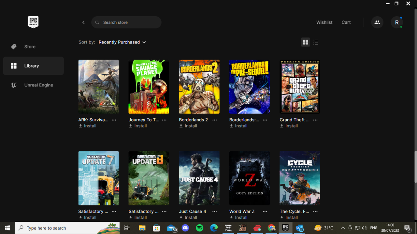Screen dimensions: 417x234
Task: Open Unreal Engine in the sidebar
Action: coord(34,85)
